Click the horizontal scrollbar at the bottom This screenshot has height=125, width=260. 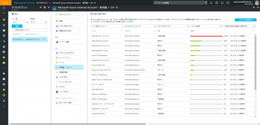tap(78, 124)
